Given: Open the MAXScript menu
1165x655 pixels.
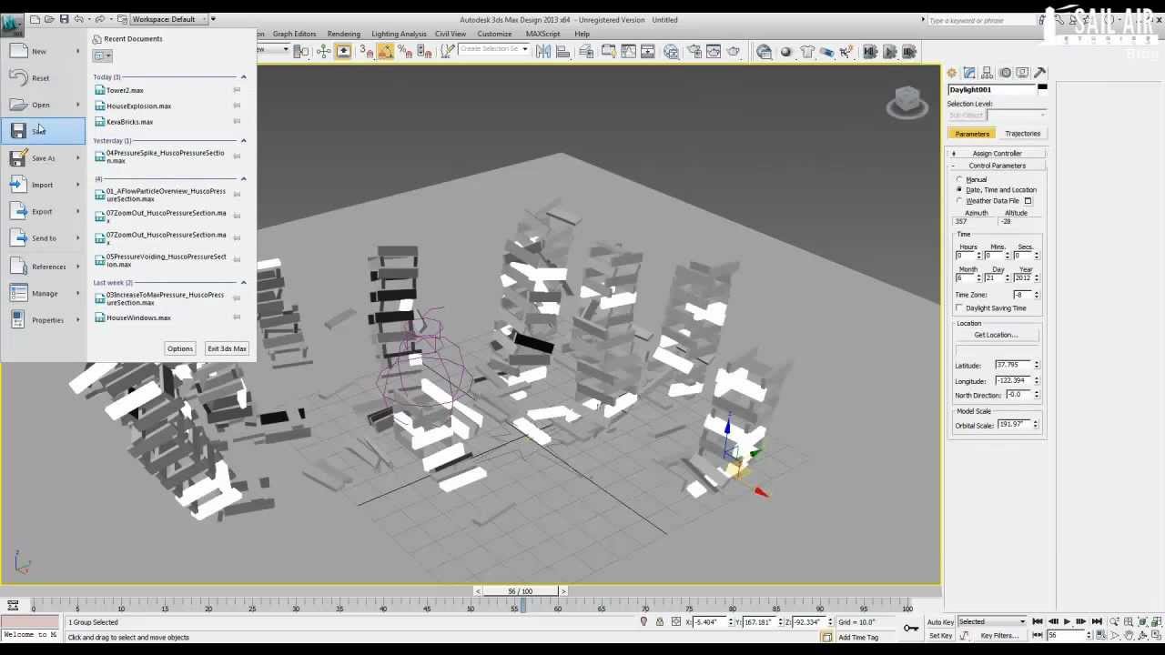Looking at the screenshot, I should click(x=543, y=34).
